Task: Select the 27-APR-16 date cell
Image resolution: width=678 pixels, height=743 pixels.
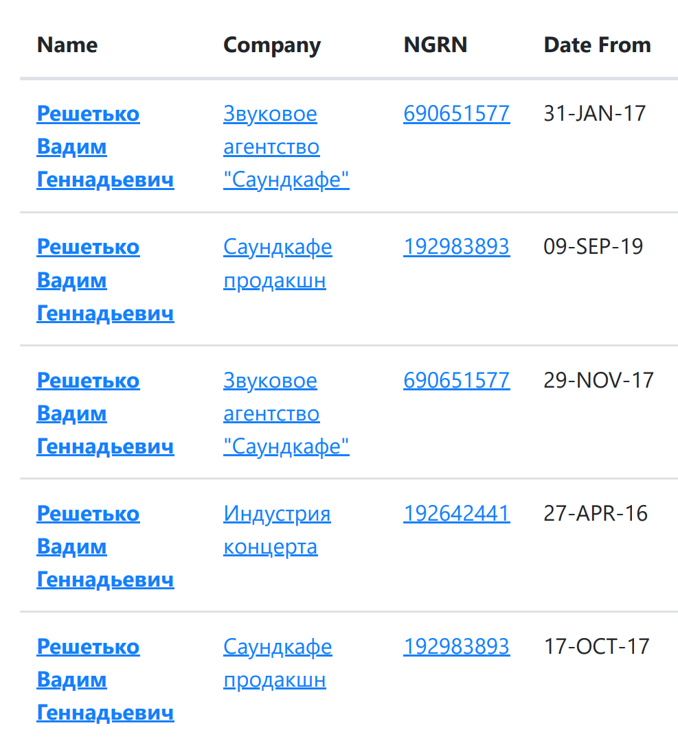Action: pos(596,512)
